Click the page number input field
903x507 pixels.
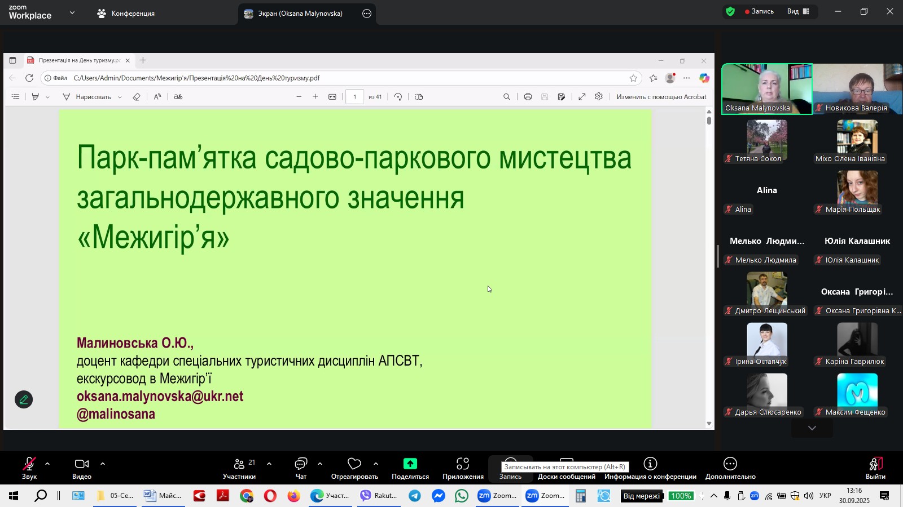point(354,96)
